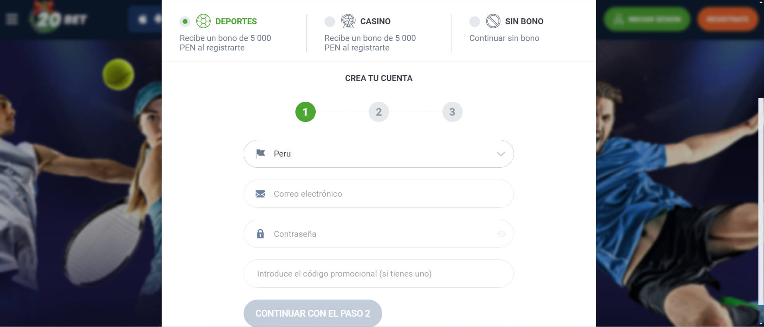The image size is (764, 327).
Task: Click the green login button in header
Action: 647,19
